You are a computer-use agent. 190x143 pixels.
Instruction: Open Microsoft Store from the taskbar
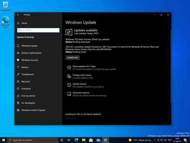click(x=91, y=140)
